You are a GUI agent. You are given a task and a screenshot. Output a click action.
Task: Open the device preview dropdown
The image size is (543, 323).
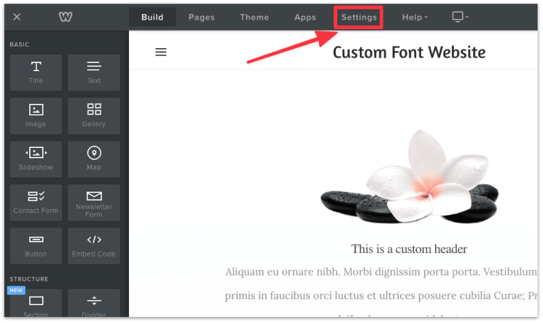click(460, 16)
